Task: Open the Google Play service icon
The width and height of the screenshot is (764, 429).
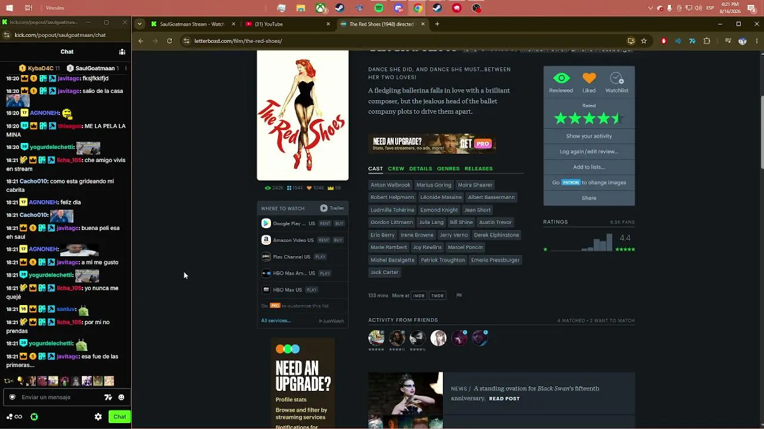Action: pos(266,223)
